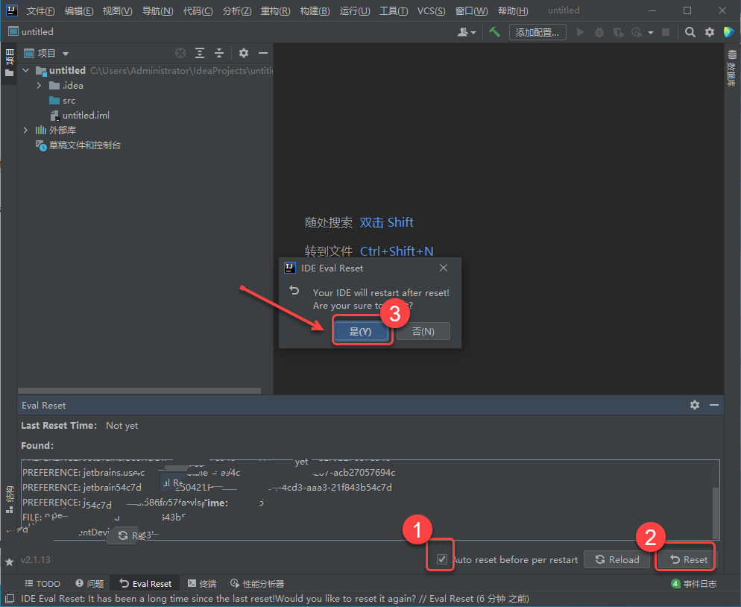Image resolution: width=741 pixels, height=607 pixels.
Task: Click the JetBrains Toolbox colorful icon
Action: (x=728, y=32)
